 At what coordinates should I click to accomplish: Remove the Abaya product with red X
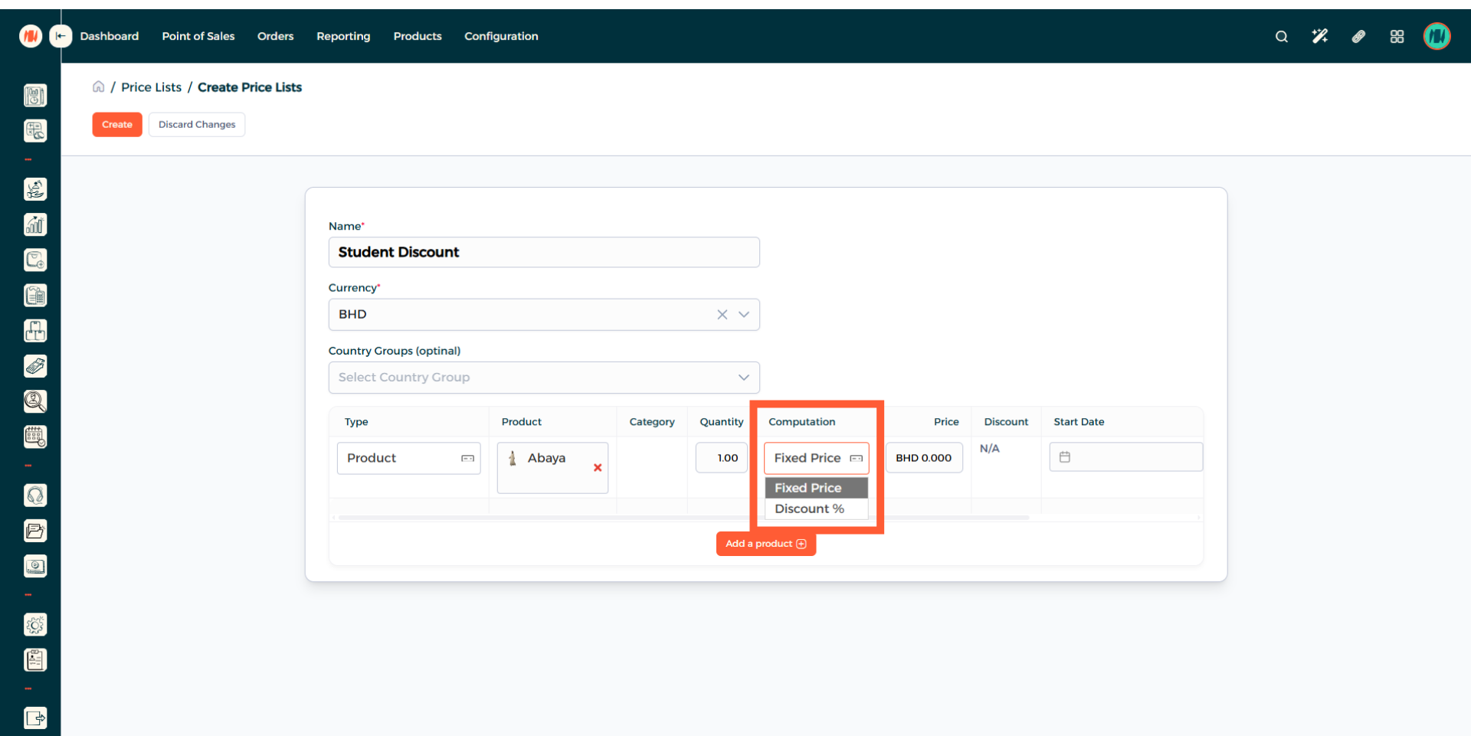pyautogui.click(x=598, y=467)
